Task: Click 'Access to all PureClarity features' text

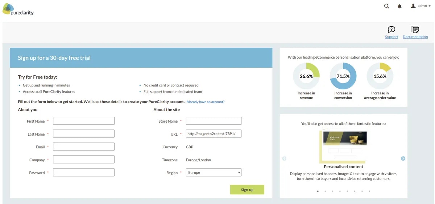Action: coord(49,92)
